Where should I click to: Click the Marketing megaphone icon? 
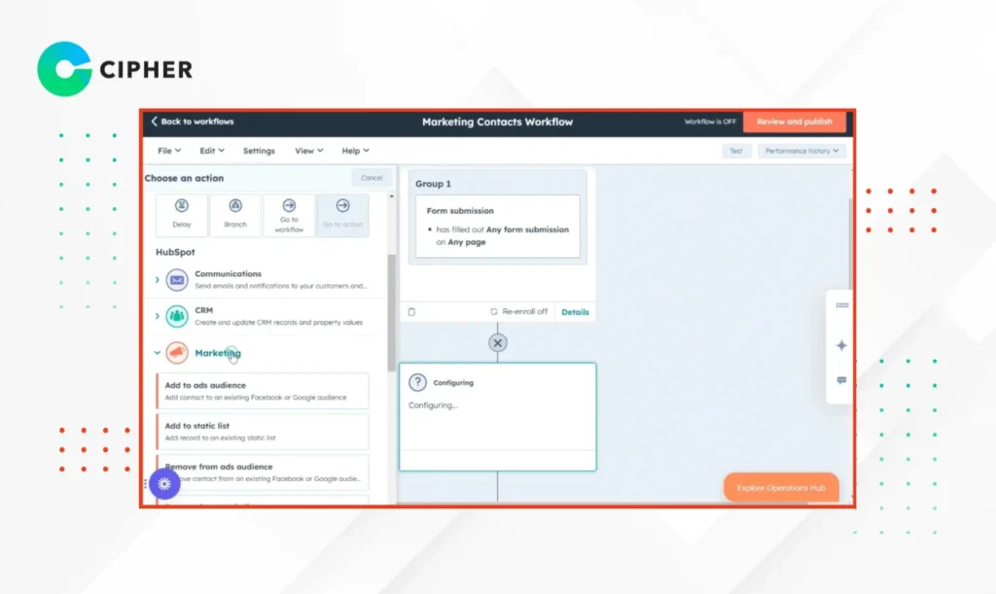176,354
